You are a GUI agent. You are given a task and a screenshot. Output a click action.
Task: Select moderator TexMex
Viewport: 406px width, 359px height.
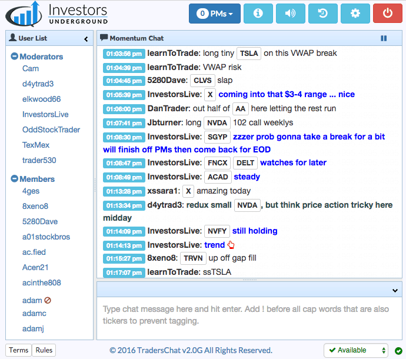(36, 145)
